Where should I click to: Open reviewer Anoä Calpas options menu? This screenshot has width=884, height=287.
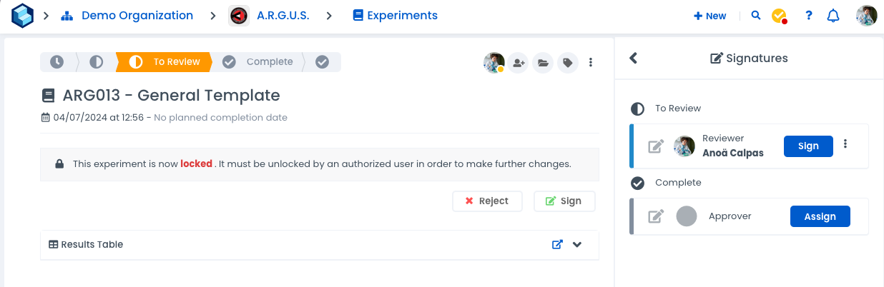pyautogui.click(x=845, y=144)
